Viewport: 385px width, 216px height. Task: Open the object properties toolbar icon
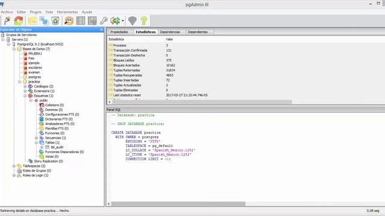click(32, 21)
